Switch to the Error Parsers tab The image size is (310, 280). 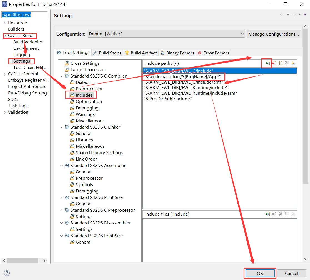click(x=213, y=53)
